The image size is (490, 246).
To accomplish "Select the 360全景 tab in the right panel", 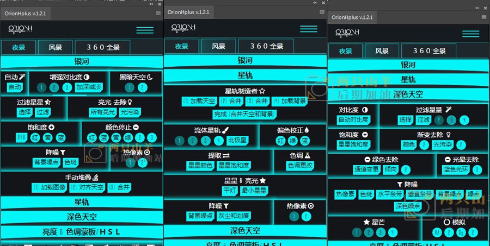I will click(429, 51).
